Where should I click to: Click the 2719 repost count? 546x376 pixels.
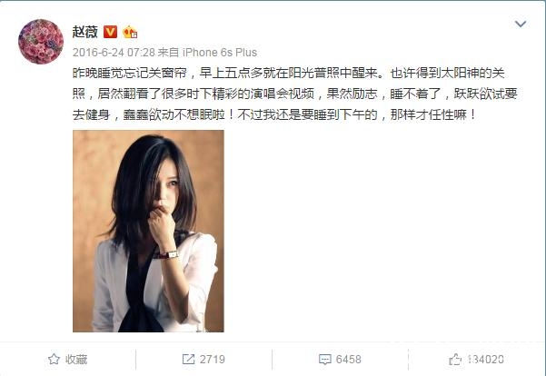pos(213,360)
